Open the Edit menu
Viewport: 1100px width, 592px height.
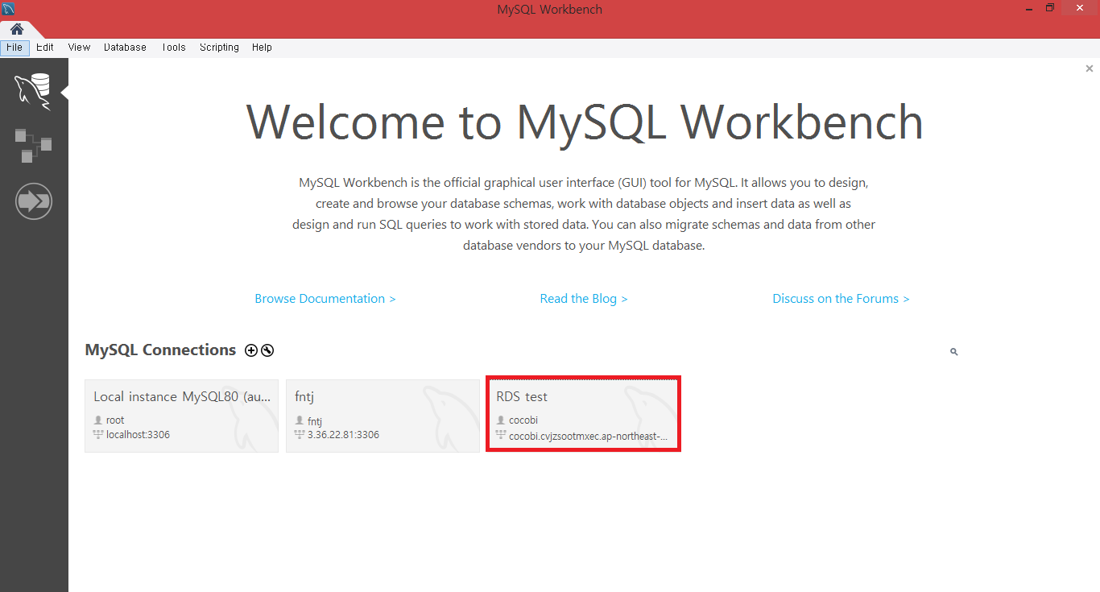(45, 48)
